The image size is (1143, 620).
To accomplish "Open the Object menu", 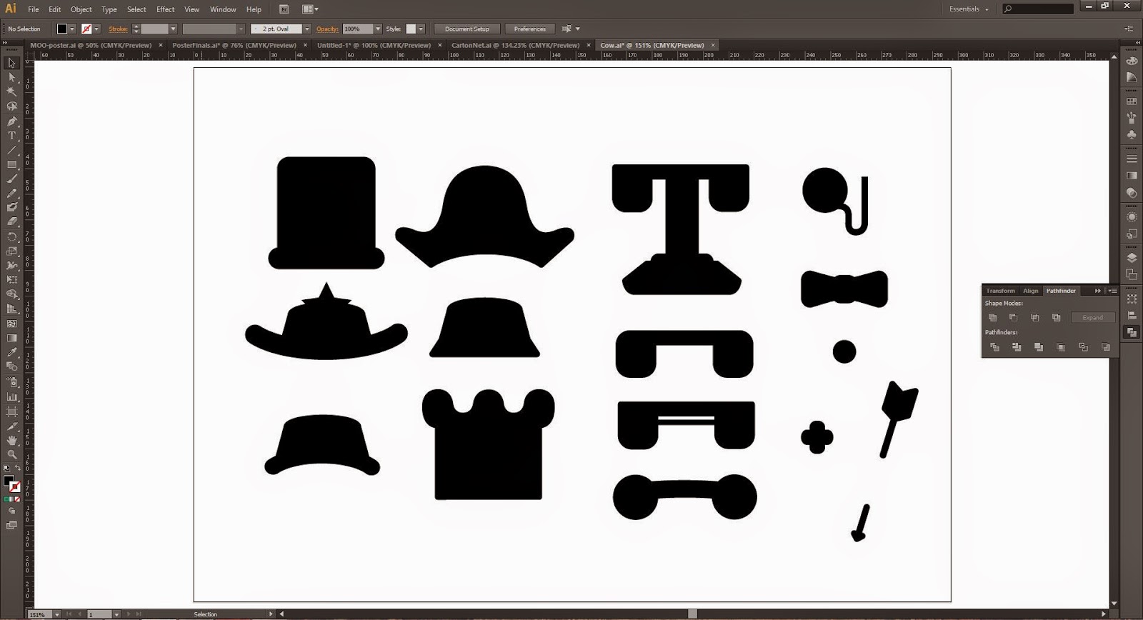I will [x=81, y=9].
